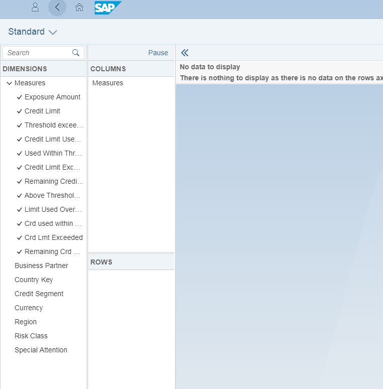The height and width of the screenshot is (389, 383).
Task: Collapse the Measures tree node
Action: (9, 83)
